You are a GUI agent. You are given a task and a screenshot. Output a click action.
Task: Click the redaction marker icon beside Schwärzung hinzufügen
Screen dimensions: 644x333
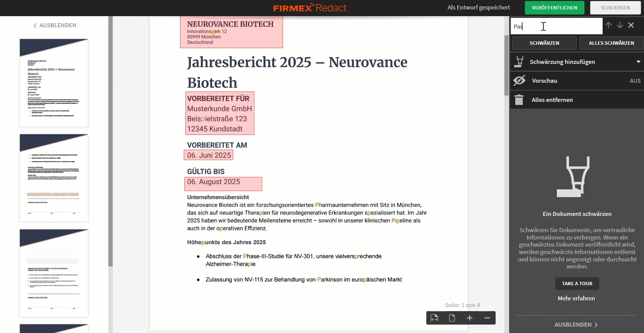point(520,62)
